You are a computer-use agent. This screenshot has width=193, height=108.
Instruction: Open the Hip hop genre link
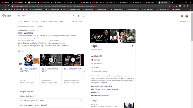click(56, 41)
